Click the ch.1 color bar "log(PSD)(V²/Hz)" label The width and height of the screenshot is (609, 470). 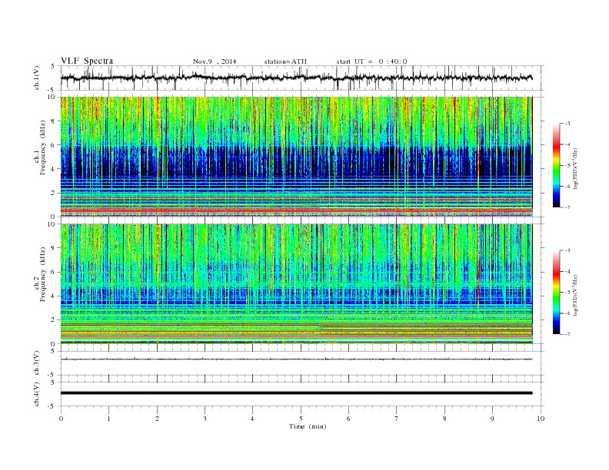click(x=575, y=168)
